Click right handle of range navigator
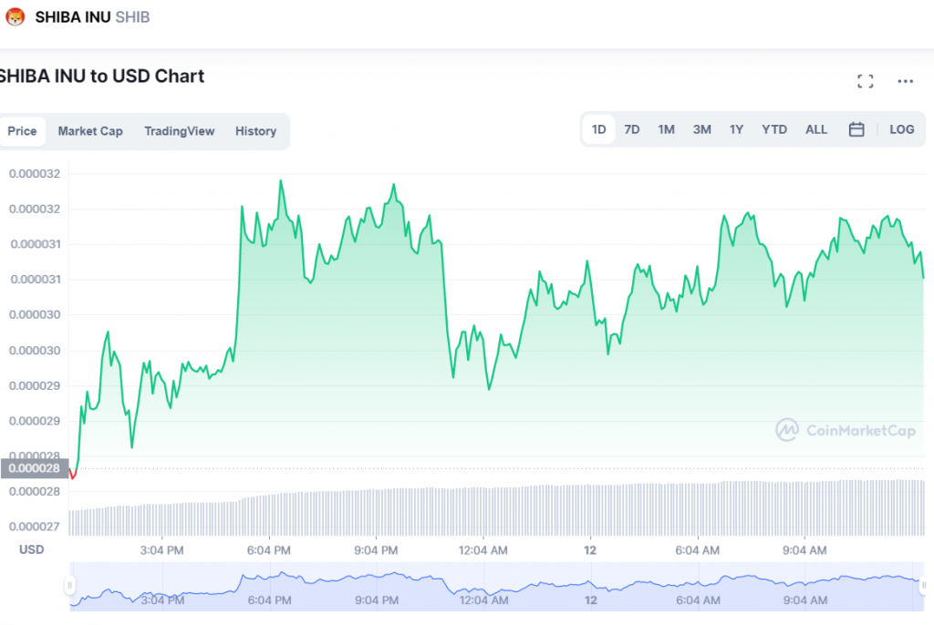934x625 pixels. tap(923, 586)
